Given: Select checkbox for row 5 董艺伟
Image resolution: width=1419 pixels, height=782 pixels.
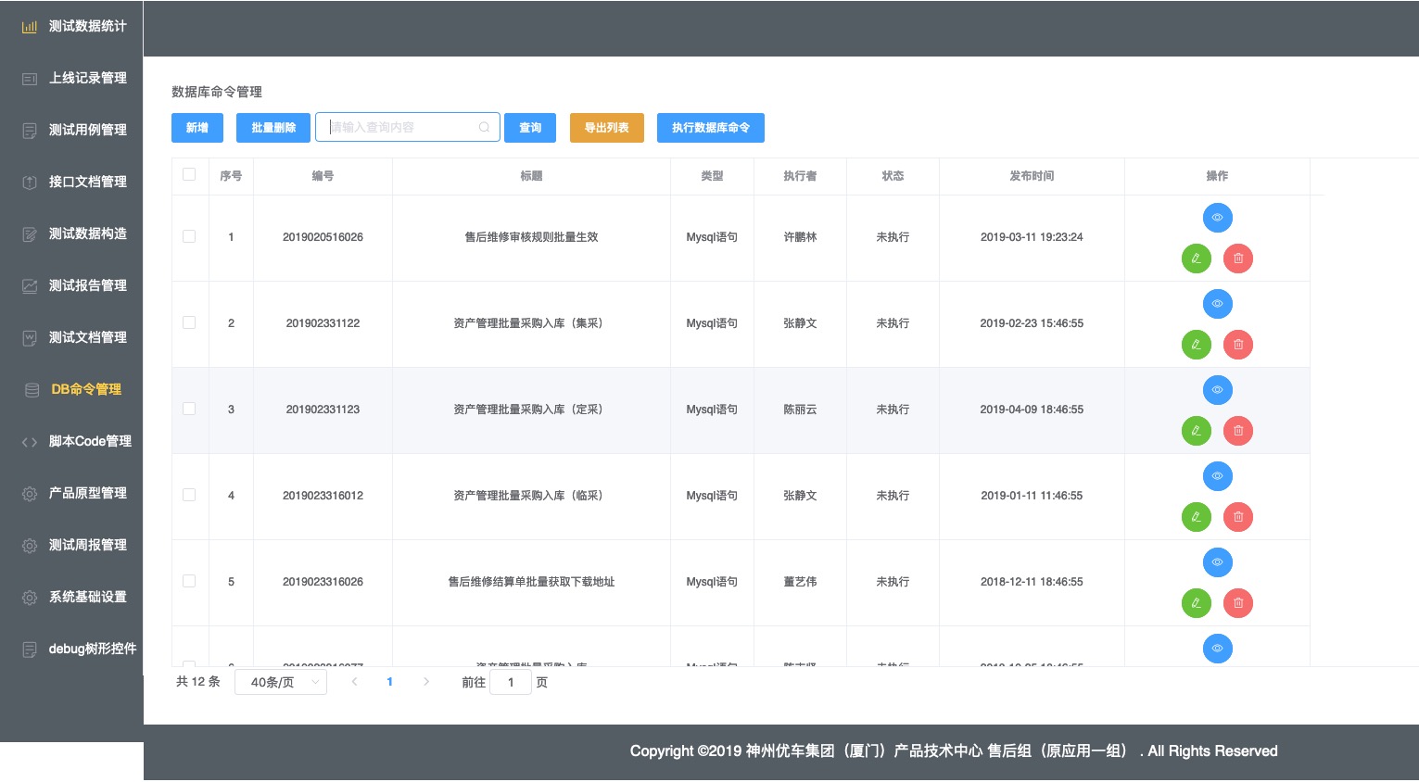Looking at the screenshot, I should tap(189, 581).
